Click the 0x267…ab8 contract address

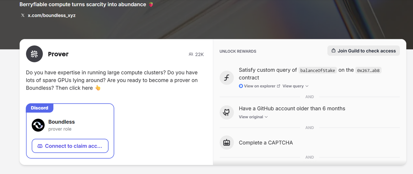point(368,70)
